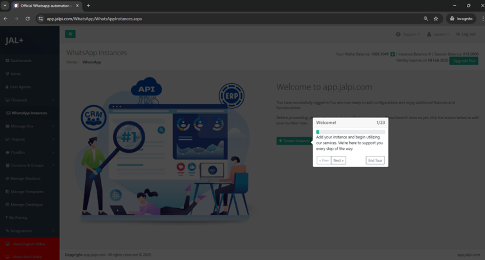Viewport: 485px width, 260px height.
Task: Click the Dashboards icon in sidebar
Action: [8, 60]
